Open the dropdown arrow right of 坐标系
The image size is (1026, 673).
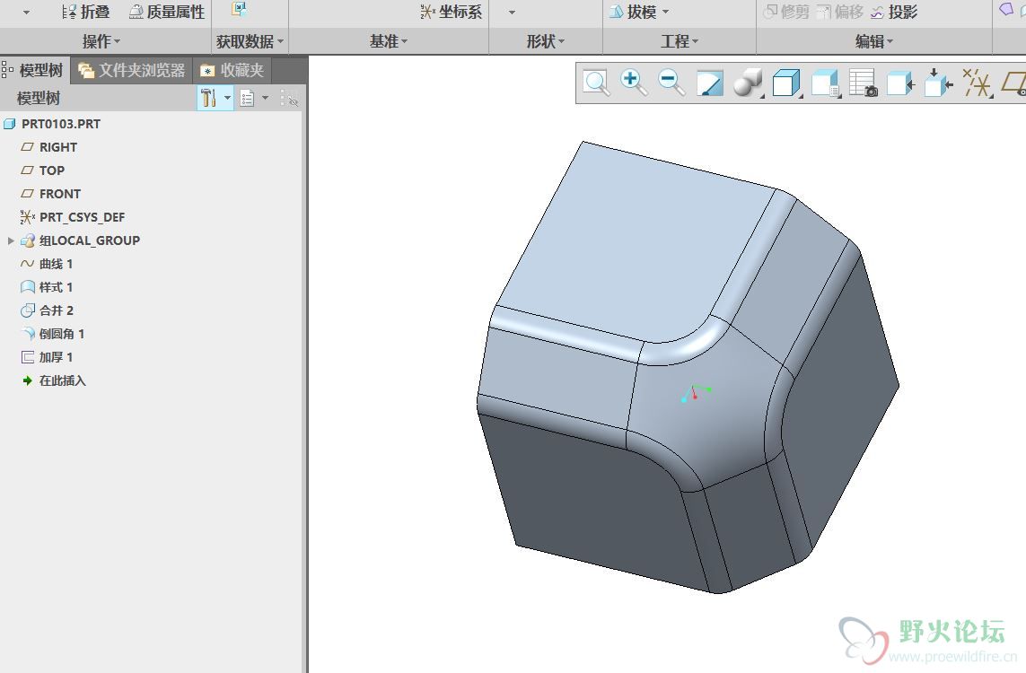[512, 12]
